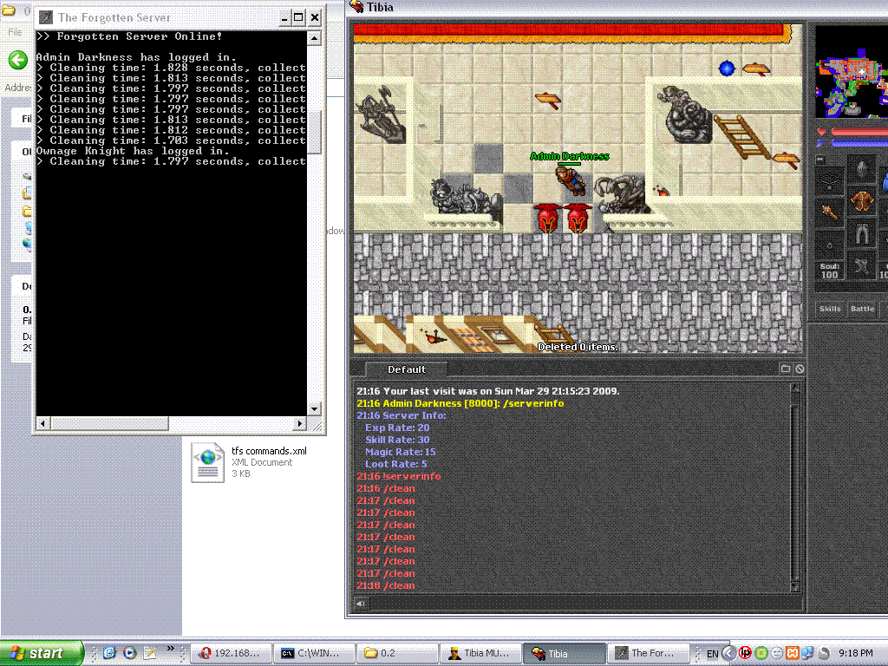Screen dimensions: 888x666
Task: Open the Battle panel button
Action: coord(862,309)
